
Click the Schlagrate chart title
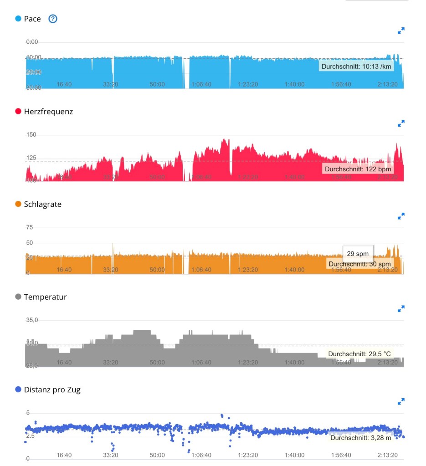[42, 204]
